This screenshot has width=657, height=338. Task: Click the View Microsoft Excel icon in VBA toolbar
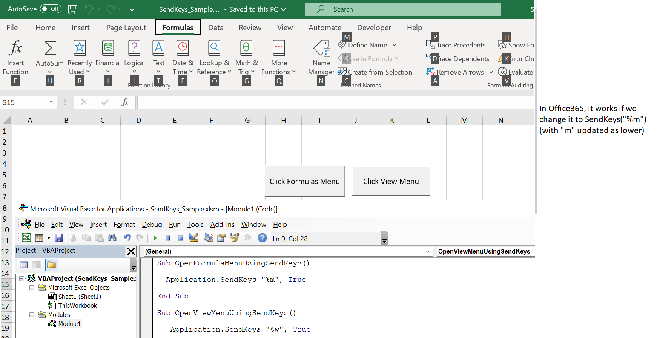click(x=26, y=238)
